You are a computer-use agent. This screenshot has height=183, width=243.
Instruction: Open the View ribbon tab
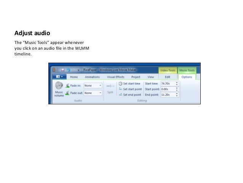[x=150, y=77]
